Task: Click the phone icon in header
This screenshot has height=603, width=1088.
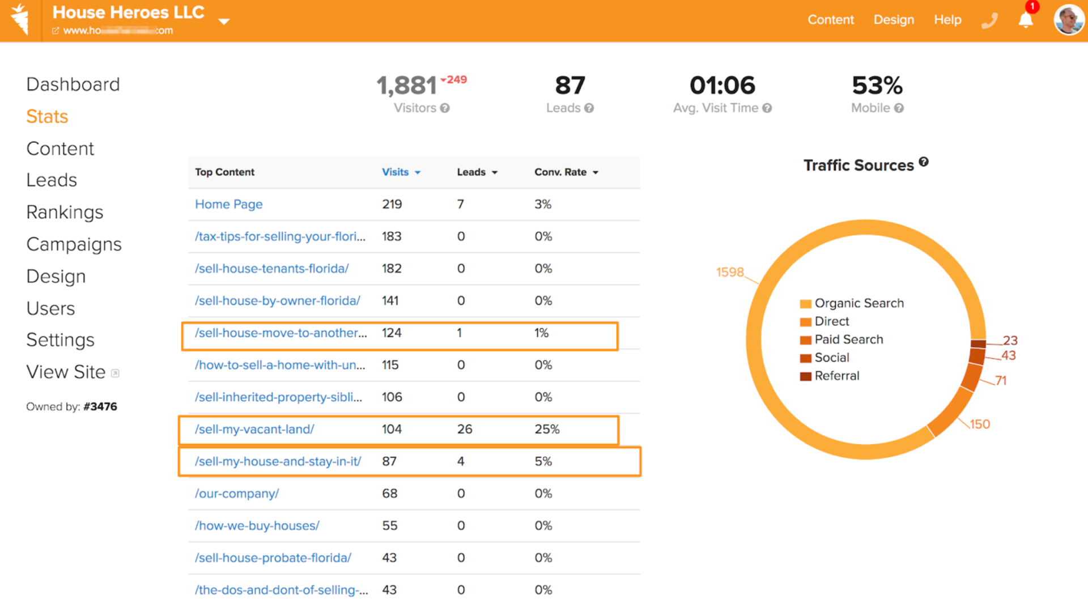Action: point(989,21)
